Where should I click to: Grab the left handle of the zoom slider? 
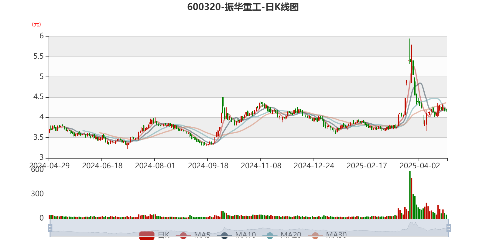click(50, 228)
